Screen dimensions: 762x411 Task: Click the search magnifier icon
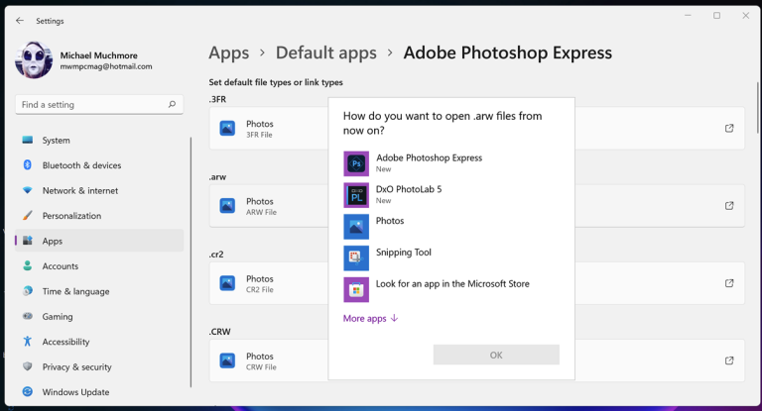point(172,104)
